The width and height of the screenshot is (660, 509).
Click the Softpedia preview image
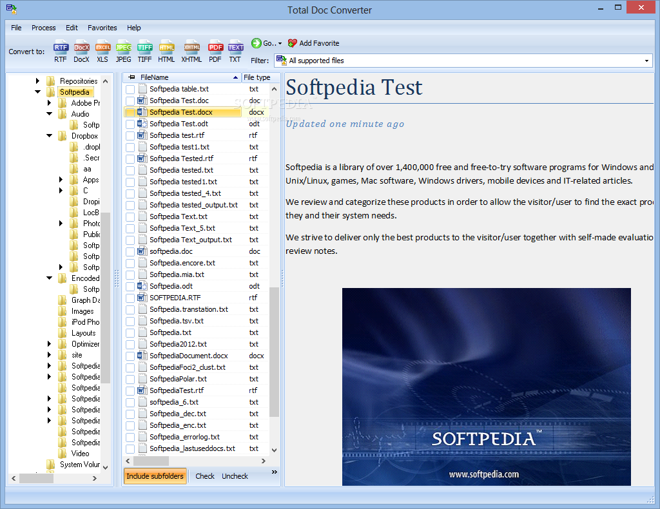tap(486, 387)
